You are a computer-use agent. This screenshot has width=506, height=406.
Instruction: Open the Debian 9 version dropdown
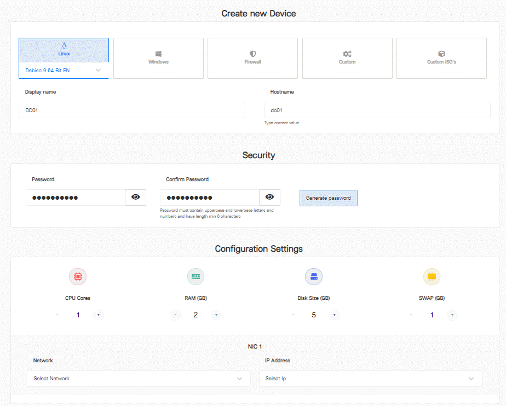[x=64, y=70]
